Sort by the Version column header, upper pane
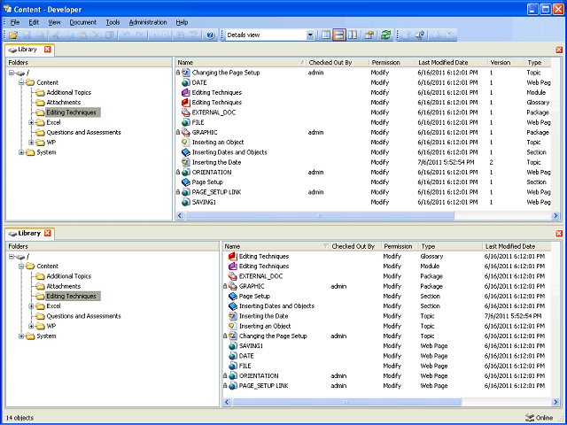The image size is (567, 425). (x=505, y=63)
